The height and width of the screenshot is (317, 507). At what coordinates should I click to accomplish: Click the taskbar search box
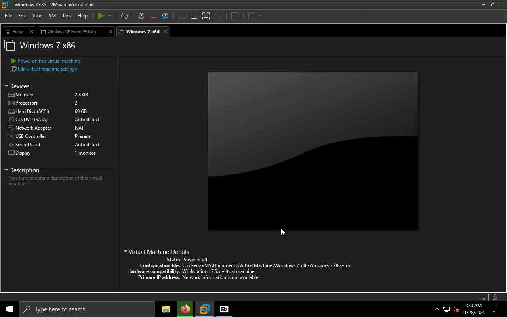[87, 309]
